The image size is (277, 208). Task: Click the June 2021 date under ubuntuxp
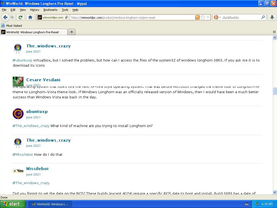coord(33,117)
